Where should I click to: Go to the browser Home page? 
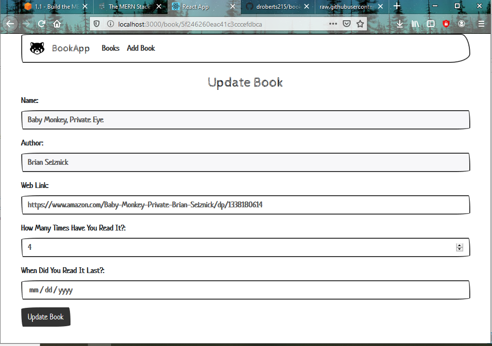pos(57,24)
